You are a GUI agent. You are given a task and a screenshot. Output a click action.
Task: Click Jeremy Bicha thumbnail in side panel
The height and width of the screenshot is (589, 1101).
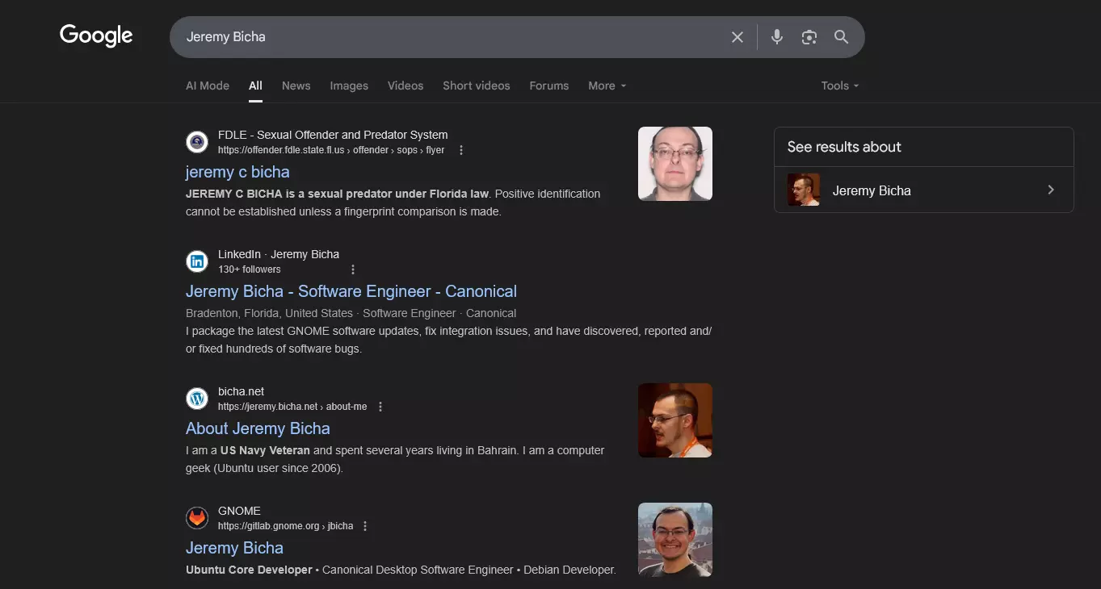point(804,190)
